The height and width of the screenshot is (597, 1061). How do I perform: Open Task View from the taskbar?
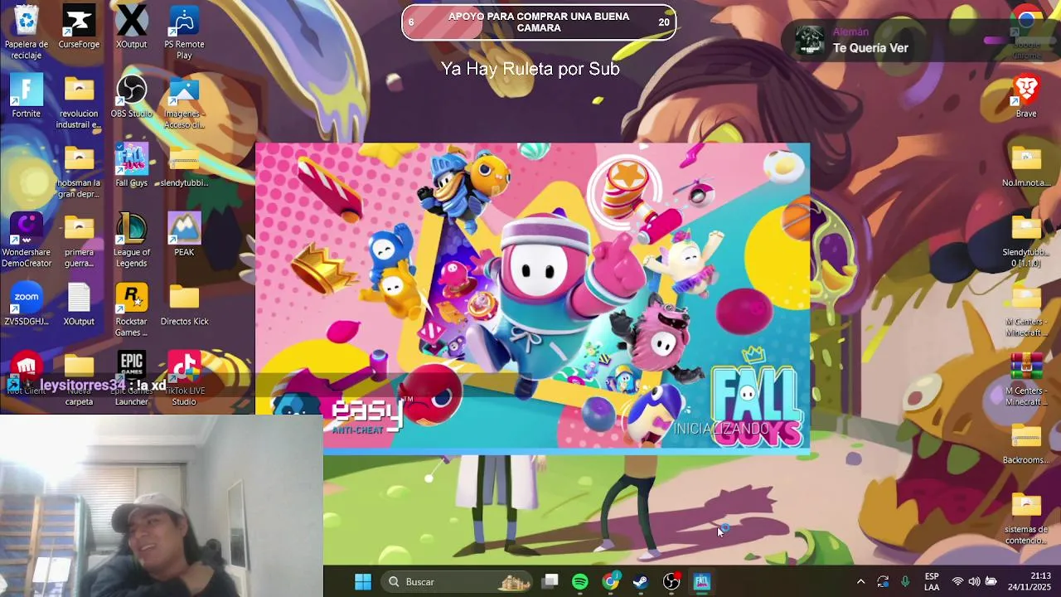[550, 581]
